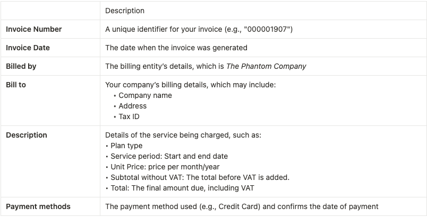This screenshot has width=427, height=217.
Task: Select the Description row header in left column
Action: (x=27, y=135)
